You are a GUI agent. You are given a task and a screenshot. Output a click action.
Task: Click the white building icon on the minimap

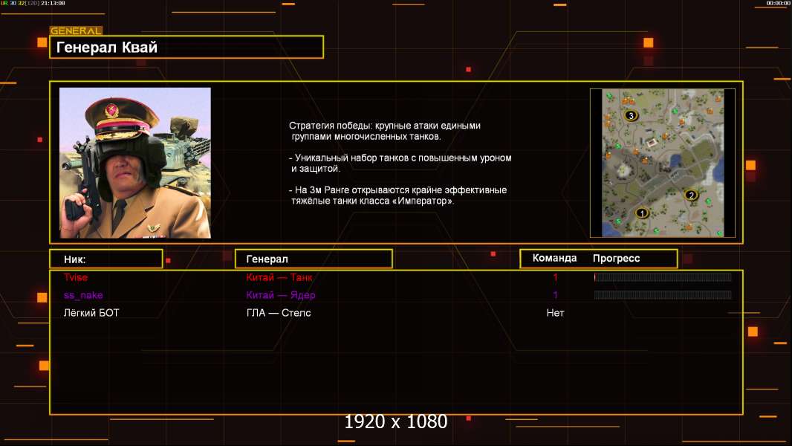[x=652, y=140]
